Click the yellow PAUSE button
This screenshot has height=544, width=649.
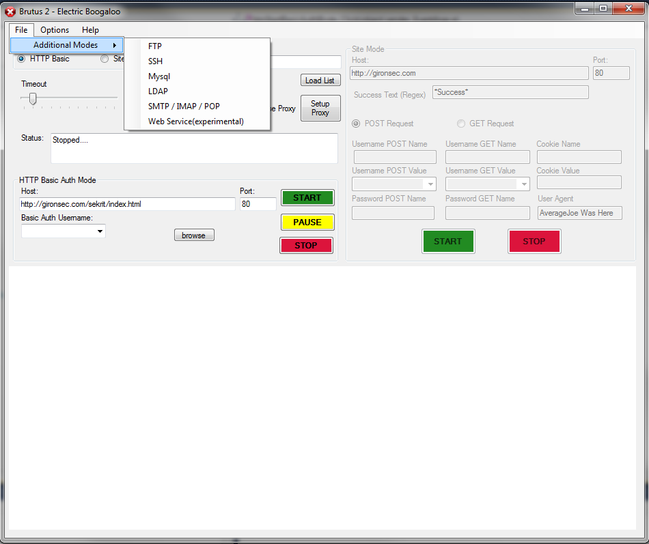tap(307, 223)
